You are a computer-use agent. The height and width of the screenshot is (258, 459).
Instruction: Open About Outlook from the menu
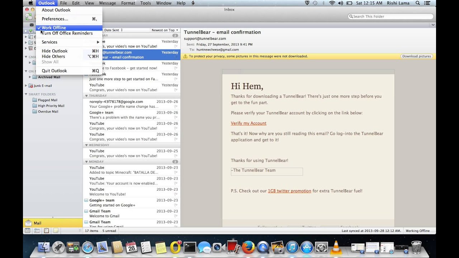[x=69, y=10]
